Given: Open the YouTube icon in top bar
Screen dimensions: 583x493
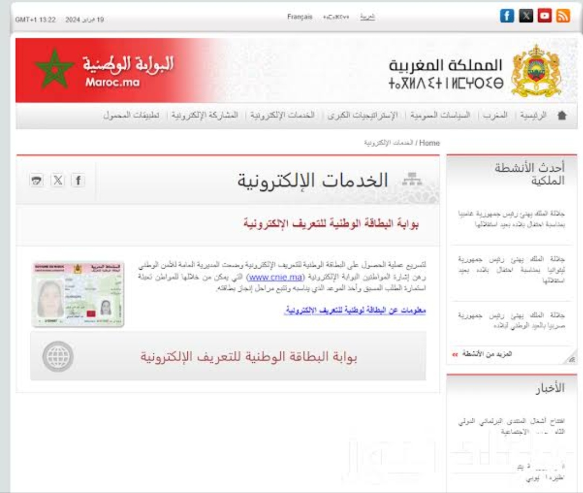Looking at the screenshot, I should [x=545, y=16].
